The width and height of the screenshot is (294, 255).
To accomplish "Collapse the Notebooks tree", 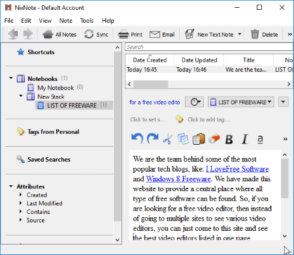I will (x=11, y=78).
